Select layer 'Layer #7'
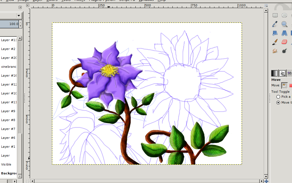 pyautogui.click(x=8, y=129)
